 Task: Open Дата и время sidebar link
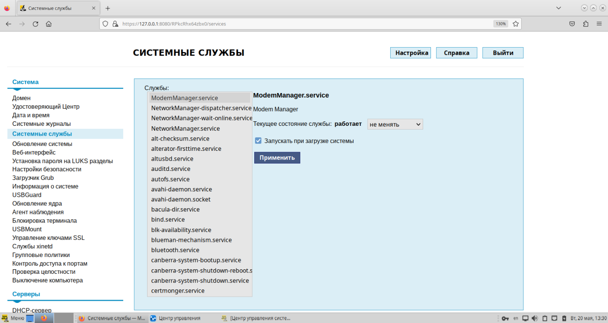(x=31, y=115)
